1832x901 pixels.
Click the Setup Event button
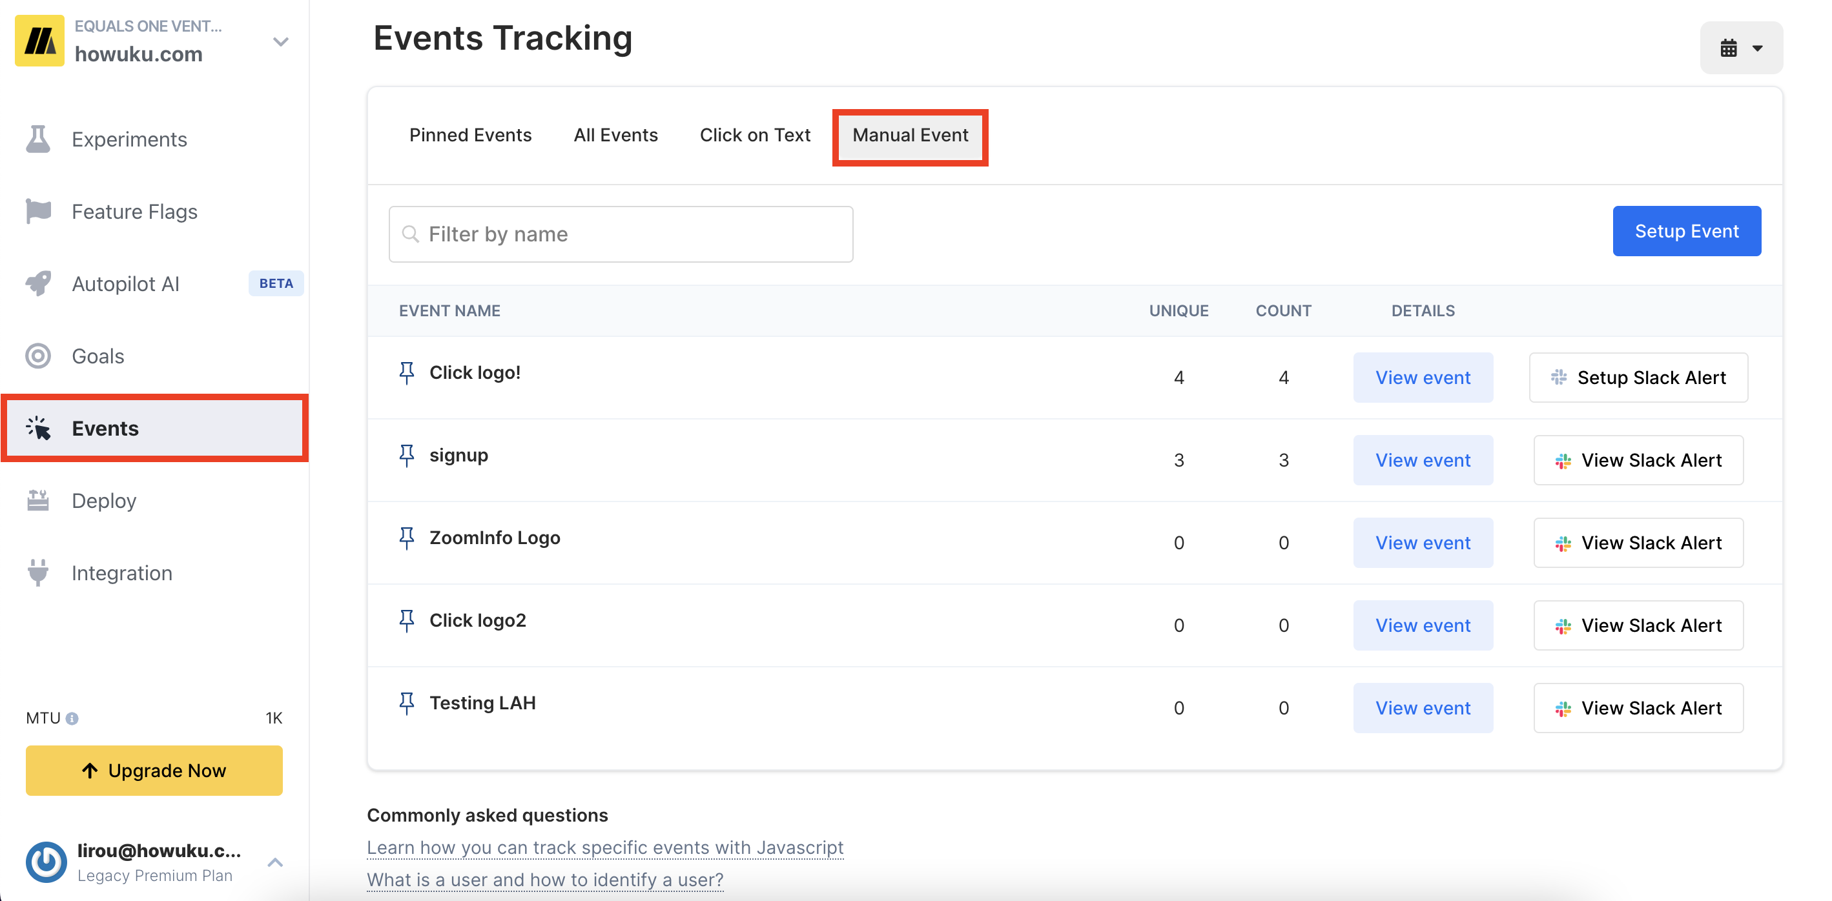coord(1686,232)
